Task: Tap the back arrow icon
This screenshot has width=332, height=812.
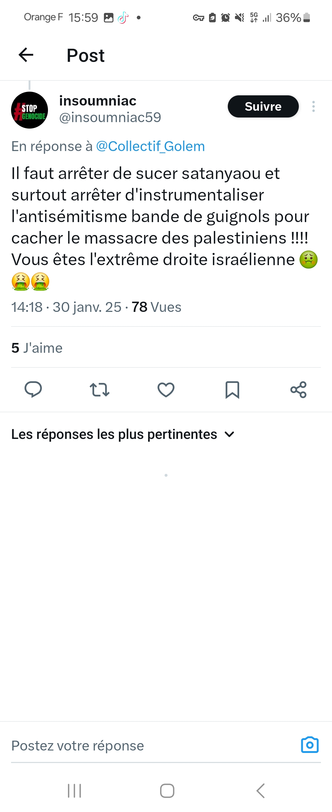Action: click(26, 55)
